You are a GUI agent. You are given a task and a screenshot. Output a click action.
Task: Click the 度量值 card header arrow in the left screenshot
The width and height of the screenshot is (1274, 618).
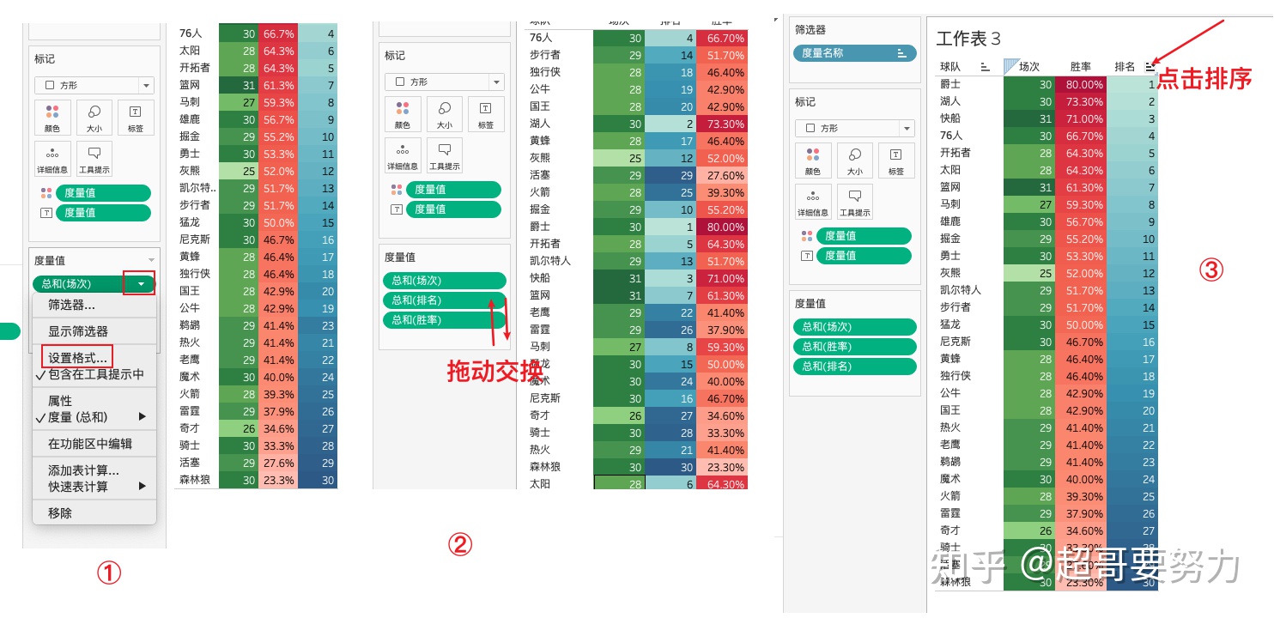click(152, 259)
